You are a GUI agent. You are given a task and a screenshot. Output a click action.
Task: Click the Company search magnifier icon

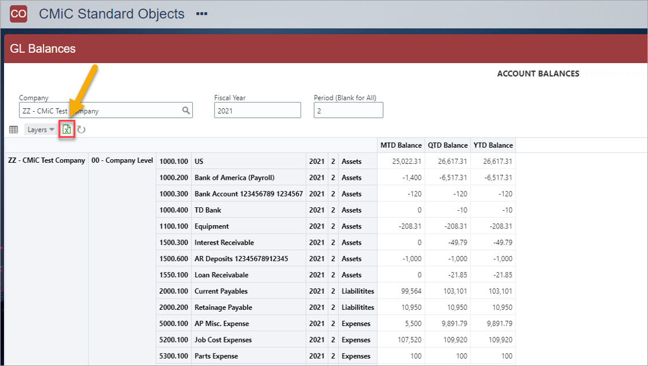[187, 111]
